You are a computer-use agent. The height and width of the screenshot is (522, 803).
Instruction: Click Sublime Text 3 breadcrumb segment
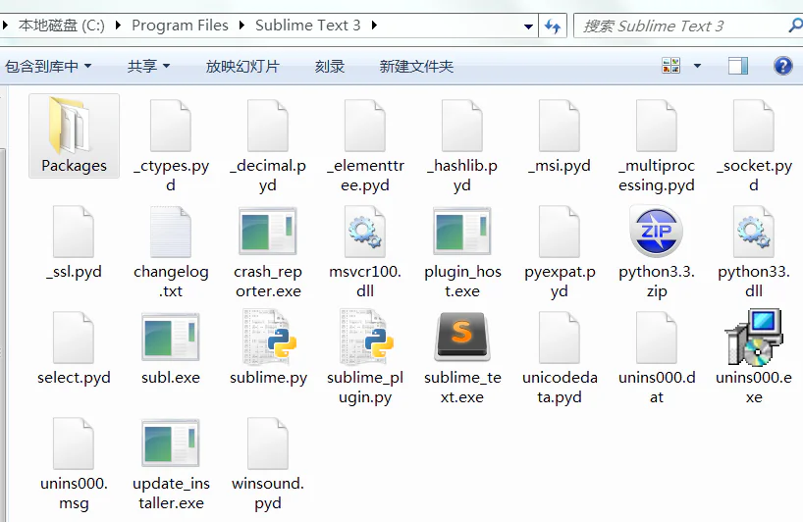point(308,26)
